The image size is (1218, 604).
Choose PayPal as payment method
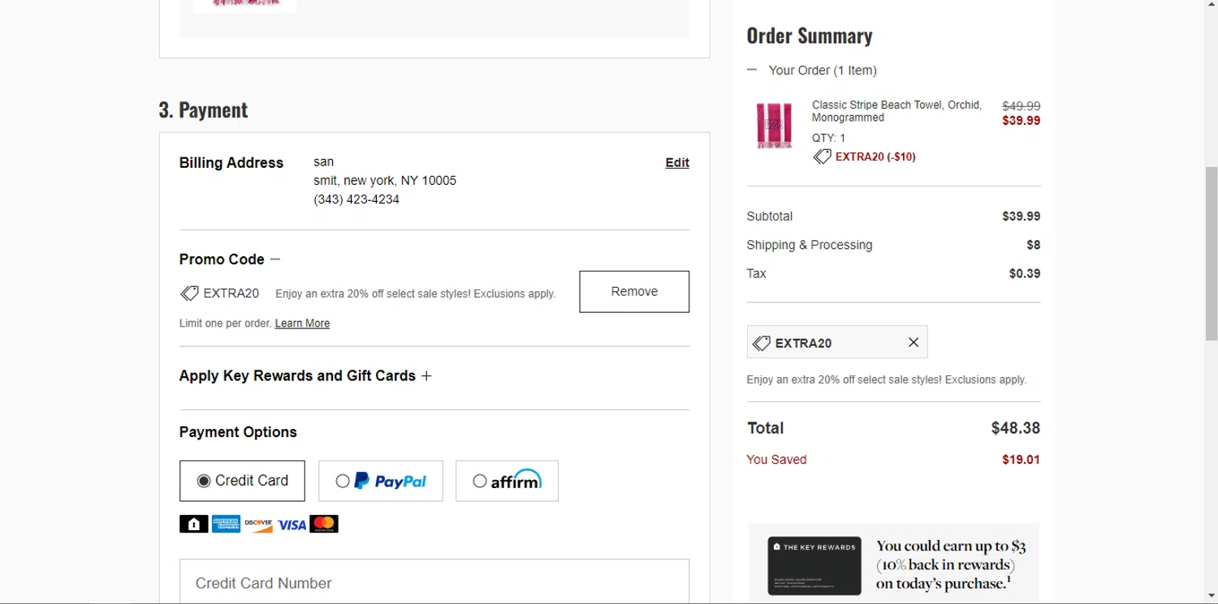380,481
